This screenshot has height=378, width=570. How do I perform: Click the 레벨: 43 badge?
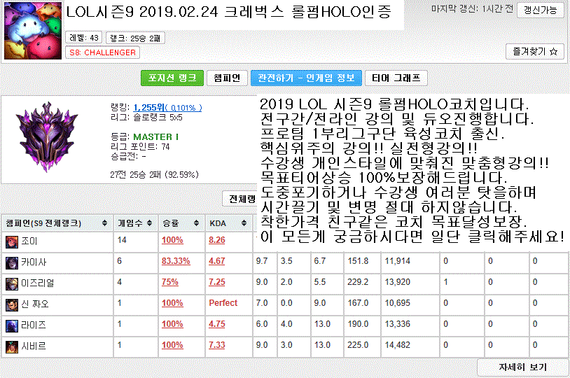point(84,38)
